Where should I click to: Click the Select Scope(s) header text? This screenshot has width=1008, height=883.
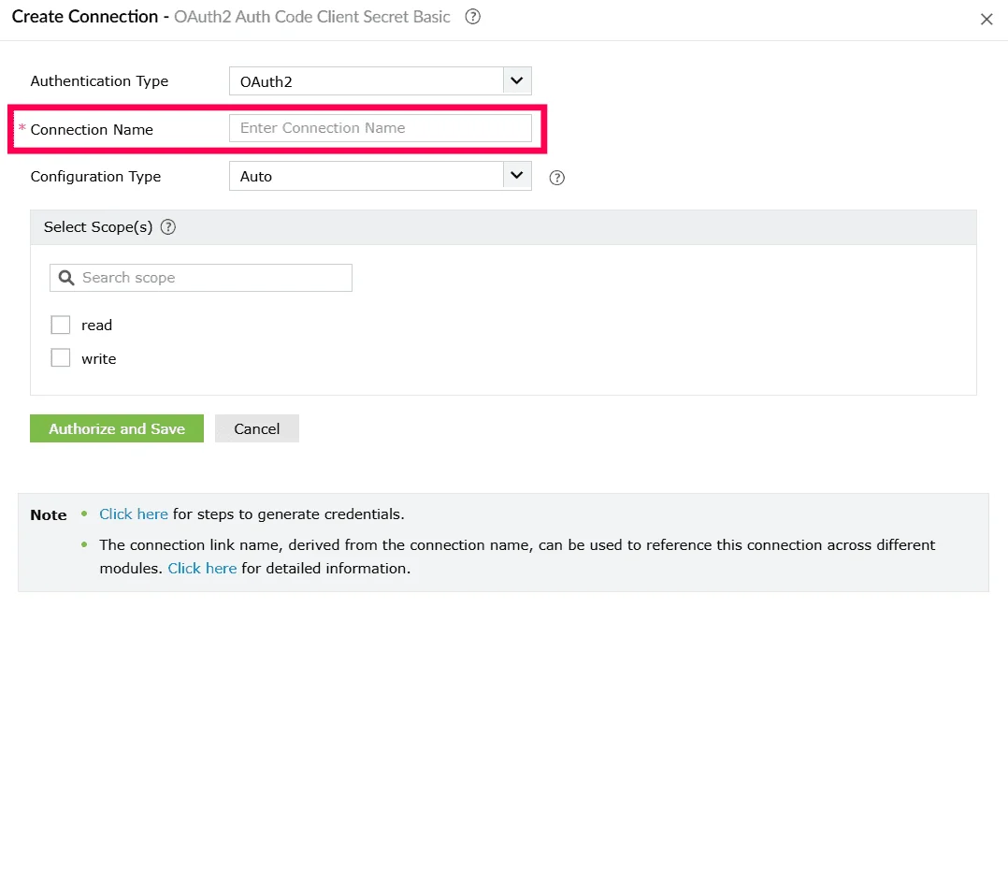point(97,227)
